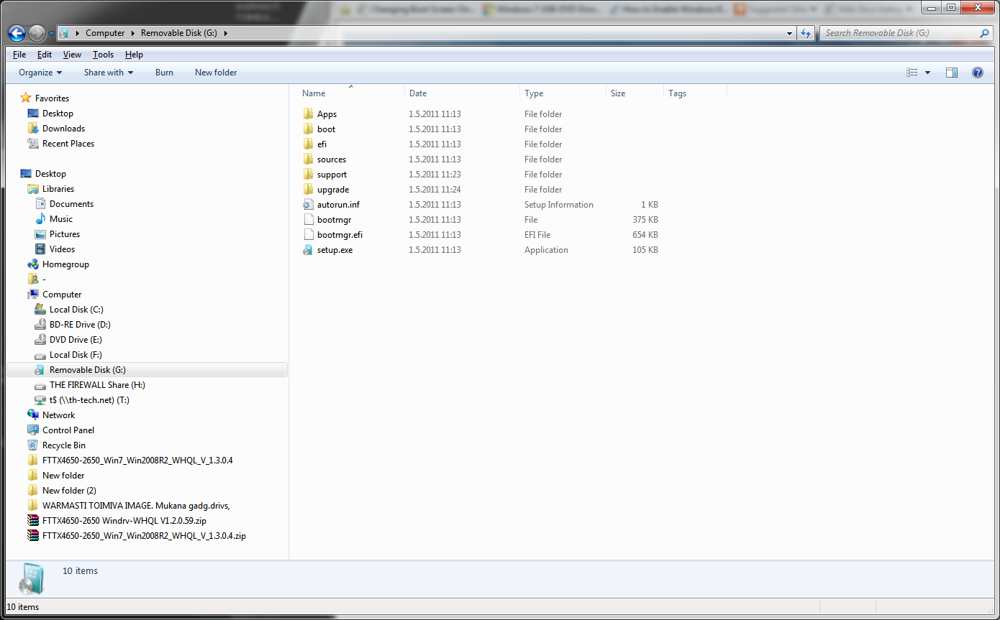This screenshot has width=1000, height=620.
Task: Select the t$ (\\th-tech.net) (T:) drive
Action: (x=89, y=400)
